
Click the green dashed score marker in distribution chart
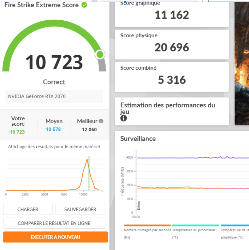click(89, 173)
